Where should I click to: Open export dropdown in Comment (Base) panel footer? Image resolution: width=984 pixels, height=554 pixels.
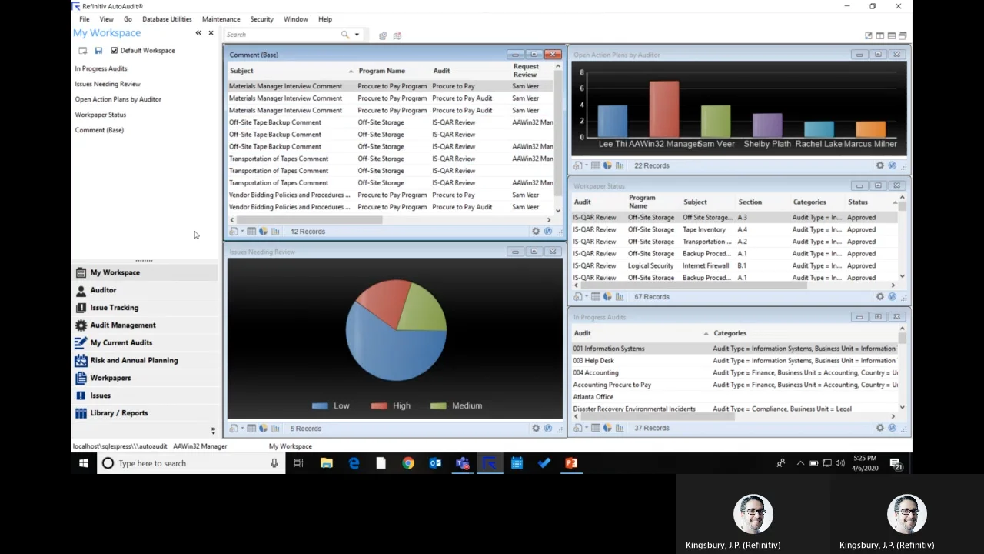coord(235,232)
